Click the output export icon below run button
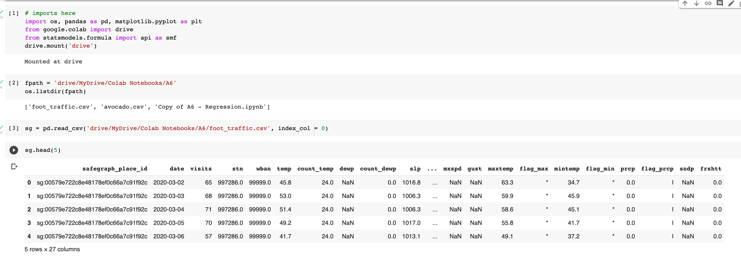 [x=14, y=166]
